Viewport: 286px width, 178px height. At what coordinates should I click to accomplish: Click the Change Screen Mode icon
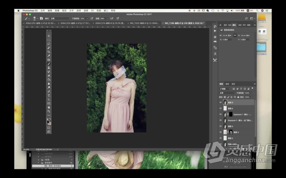coord(49,131)
